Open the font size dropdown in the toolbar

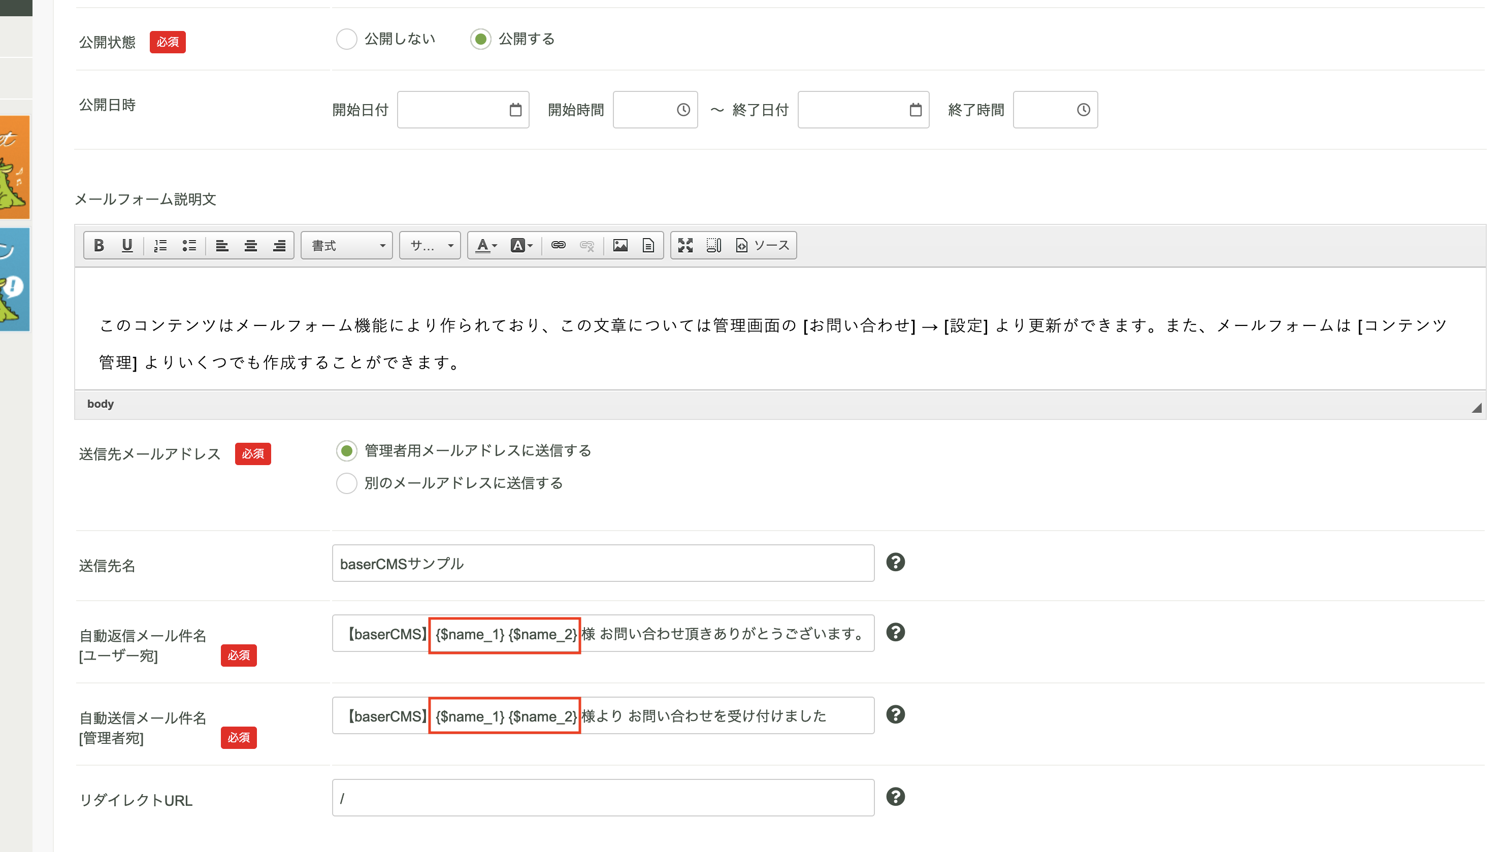pos(430,245)
